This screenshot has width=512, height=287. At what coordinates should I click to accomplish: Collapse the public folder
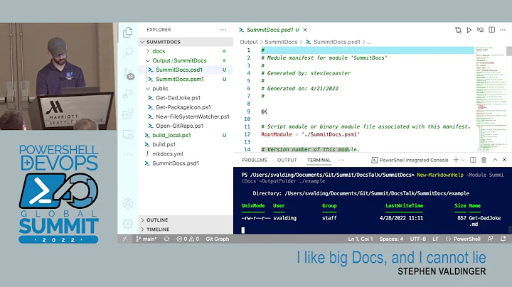[x=186, y=89]
